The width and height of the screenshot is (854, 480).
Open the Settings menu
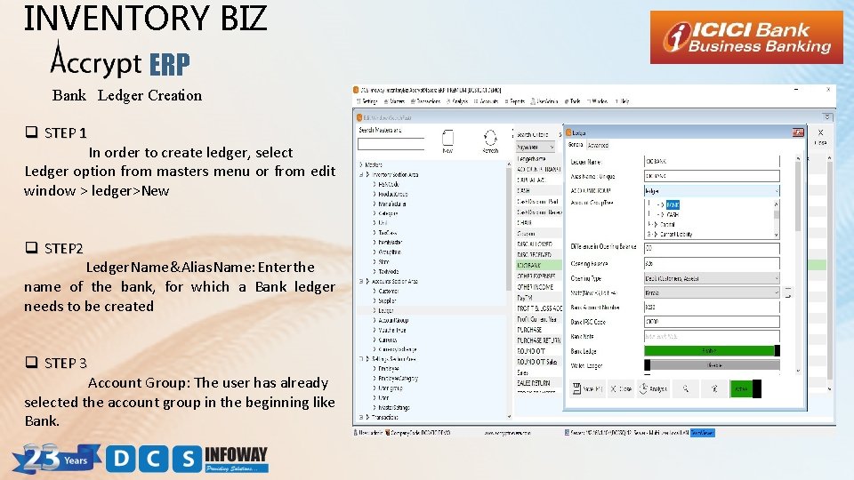click(x=367, y=101)
